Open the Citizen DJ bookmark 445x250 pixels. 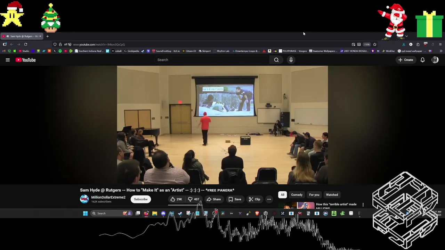(189, 51)
